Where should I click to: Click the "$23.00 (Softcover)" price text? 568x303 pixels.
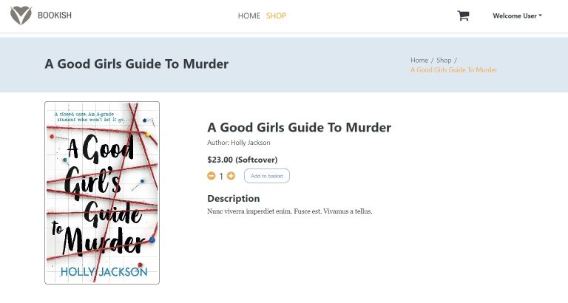coord(243,160)
